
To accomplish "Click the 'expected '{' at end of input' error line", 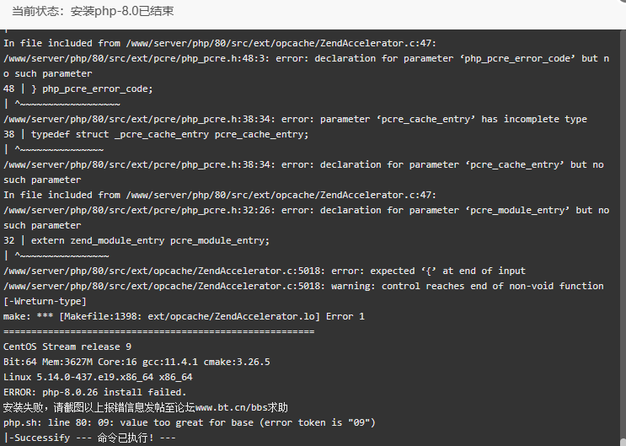I will pyautogui.click(x=265, y=271).
